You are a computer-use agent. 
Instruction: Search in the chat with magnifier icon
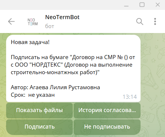point(140,21)
